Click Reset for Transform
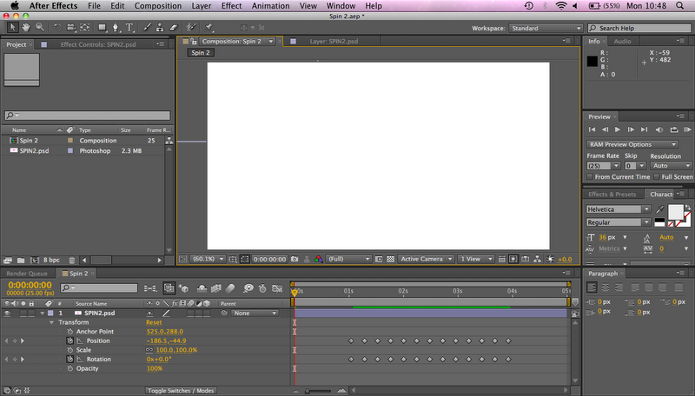Screen dimensions: 695x396 [x=154, y=322]
